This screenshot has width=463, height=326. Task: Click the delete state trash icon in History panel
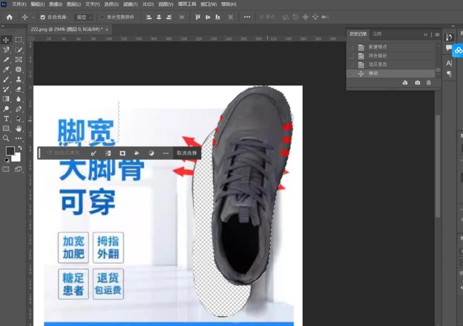[429, 83]
